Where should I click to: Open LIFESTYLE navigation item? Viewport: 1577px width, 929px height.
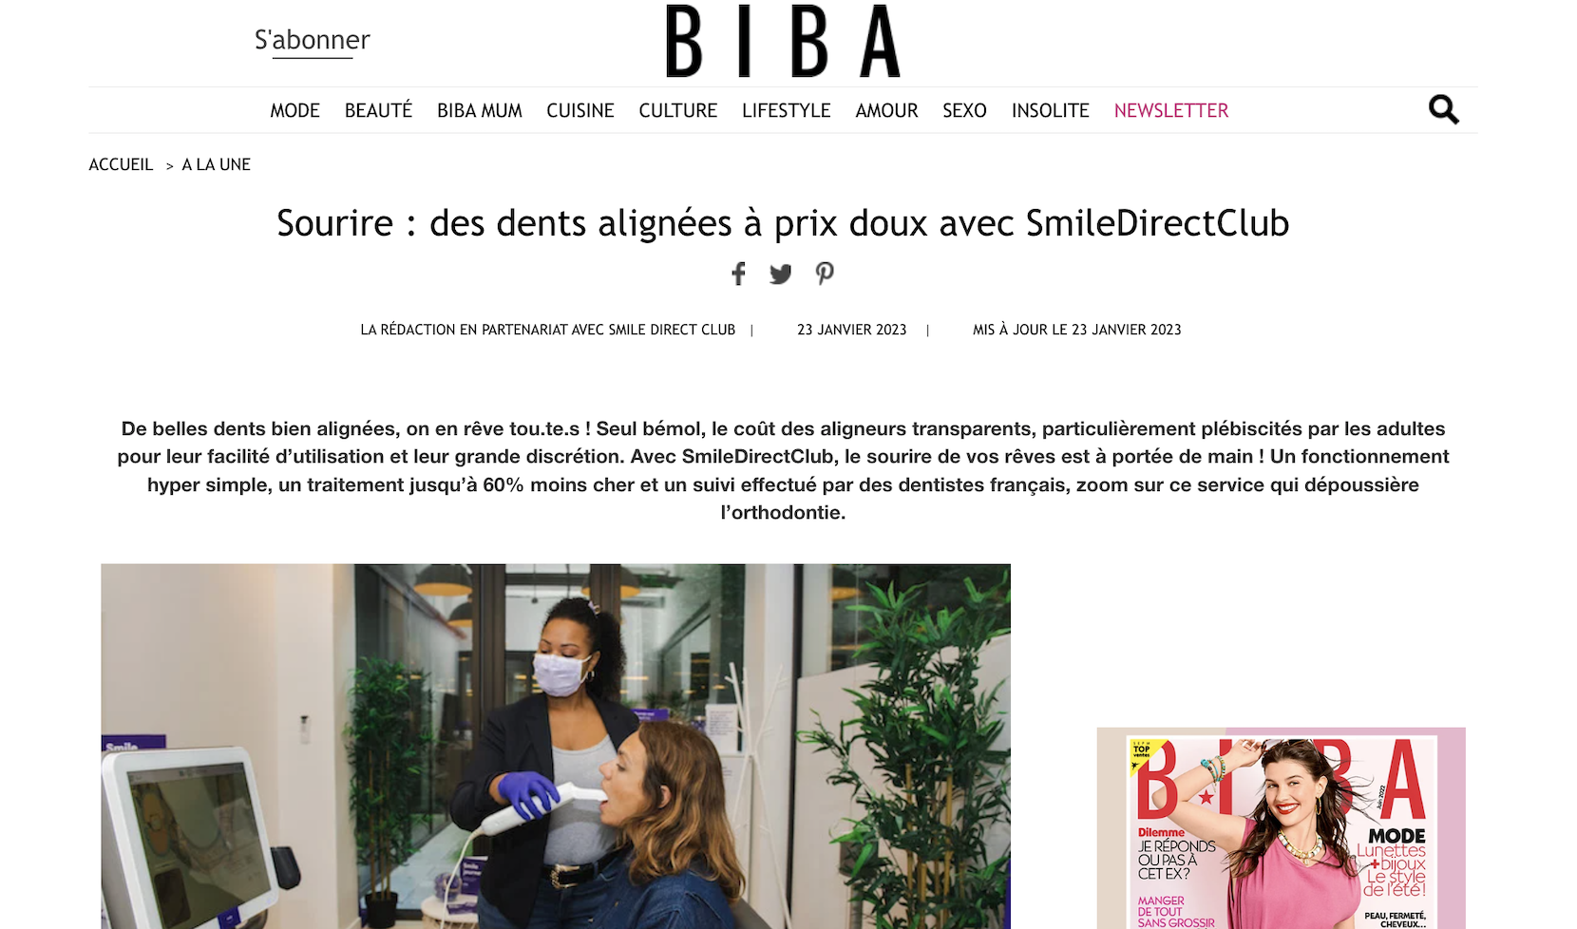click(787, 110)
